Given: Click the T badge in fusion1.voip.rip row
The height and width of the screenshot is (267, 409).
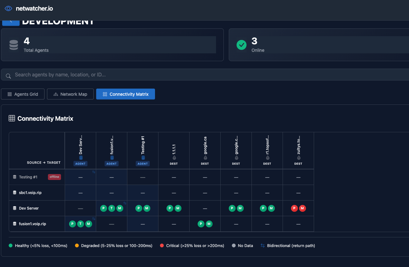Looking at the screenshot, I should [x=81, y=224].
